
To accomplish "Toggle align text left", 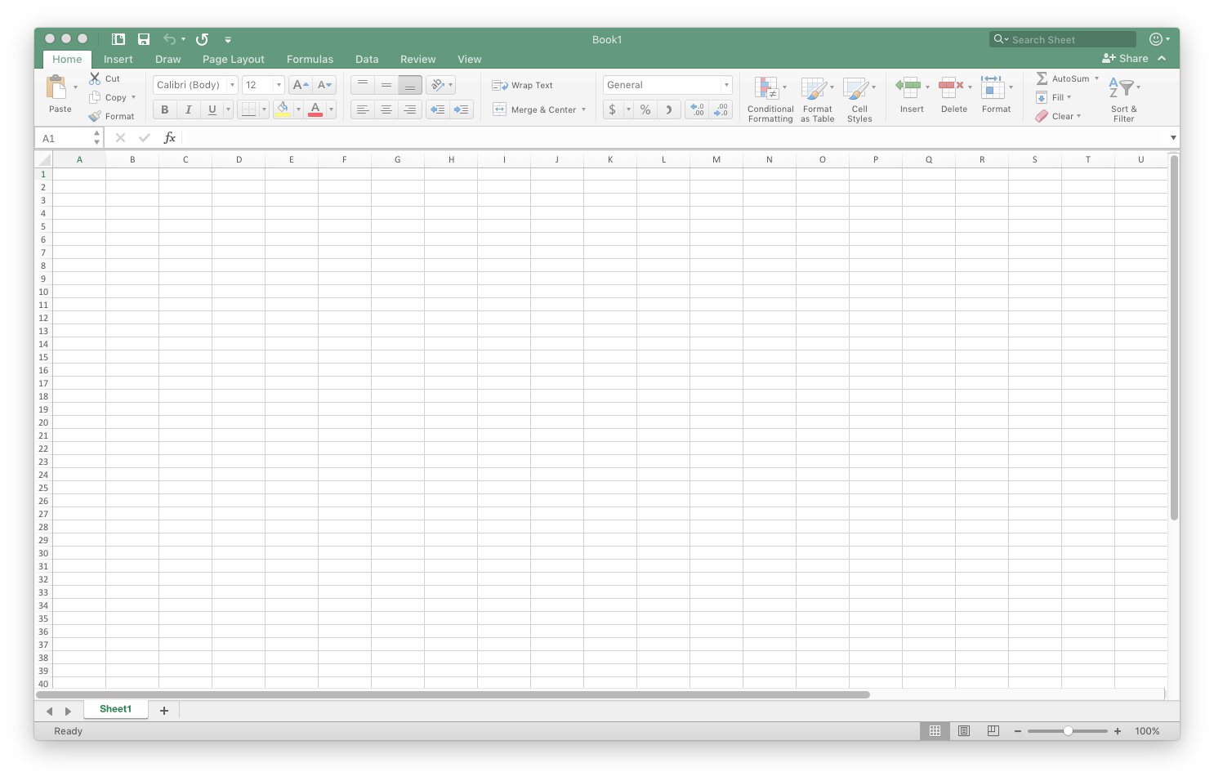I will coord(363,109).
